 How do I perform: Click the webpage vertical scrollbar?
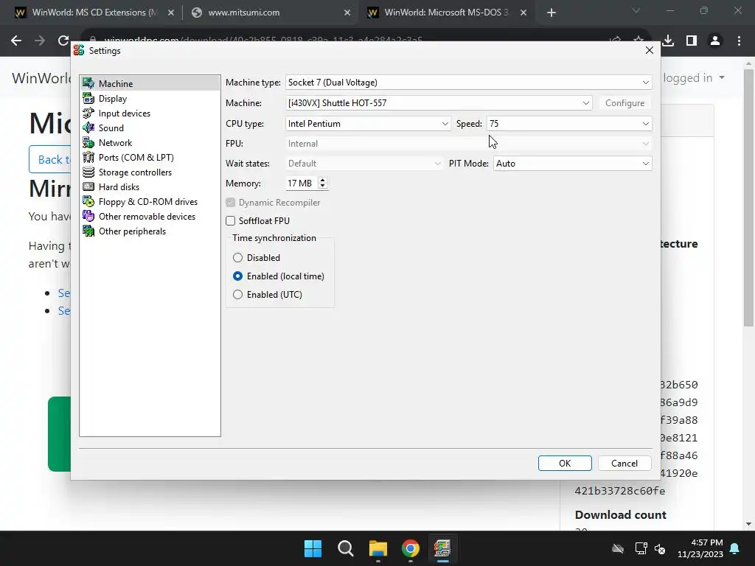[748, 198]
